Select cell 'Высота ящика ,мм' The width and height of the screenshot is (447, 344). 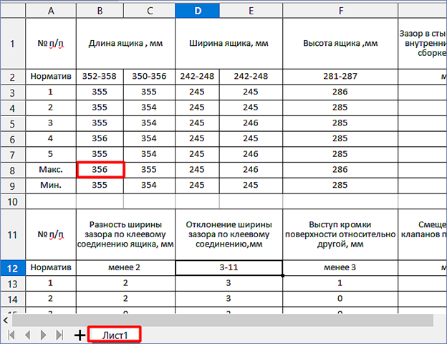click(x=340, y=44)
